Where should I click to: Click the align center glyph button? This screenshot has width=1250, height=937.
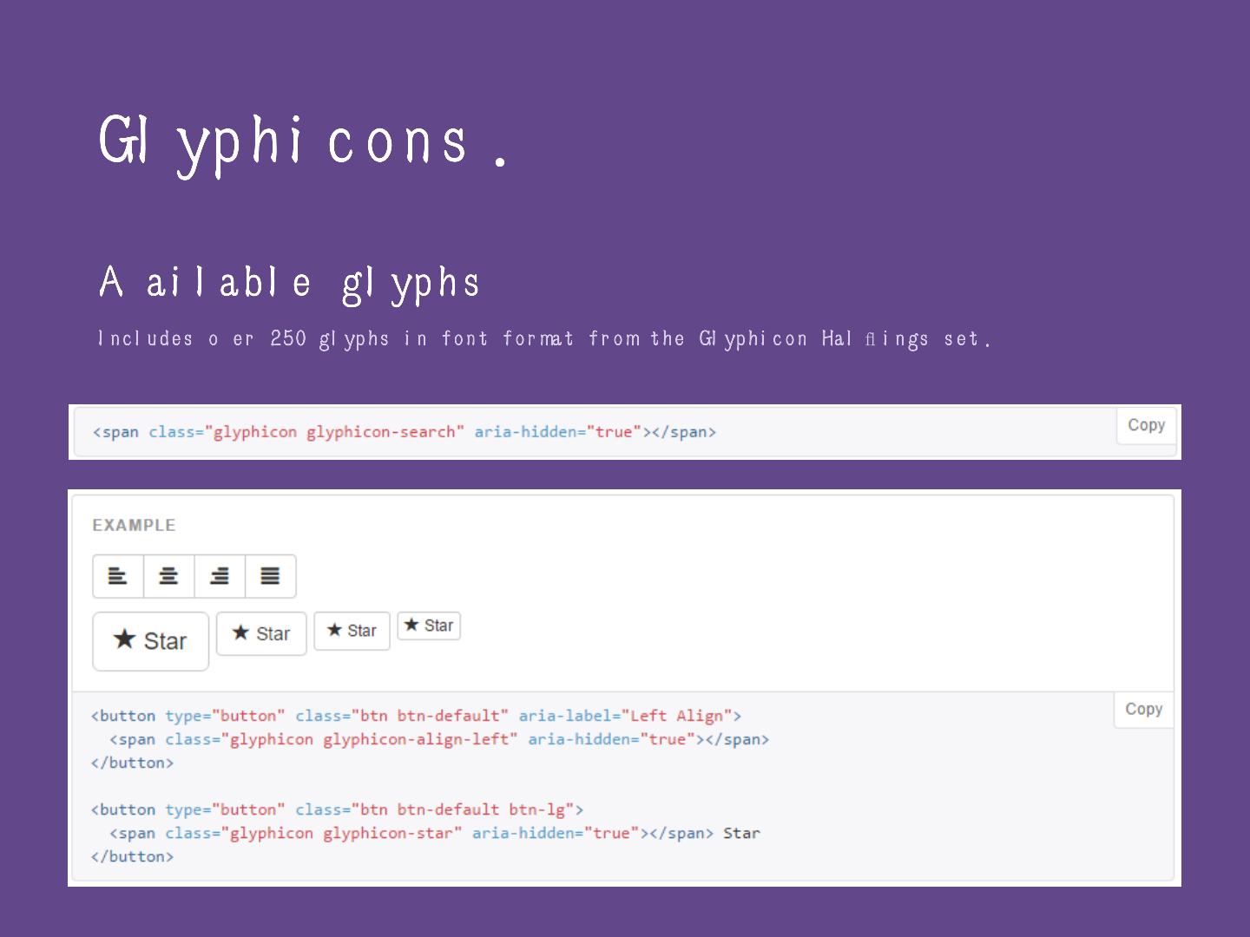pos(168,576)
